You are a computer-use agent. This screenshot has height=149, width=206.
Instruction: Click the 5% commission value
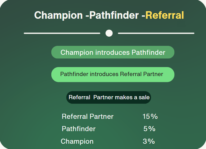point(149,129)
